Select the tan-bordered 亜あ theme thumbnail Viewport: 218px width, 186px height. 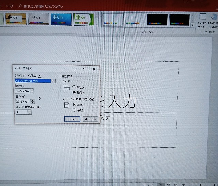click(x=16, y=19)
